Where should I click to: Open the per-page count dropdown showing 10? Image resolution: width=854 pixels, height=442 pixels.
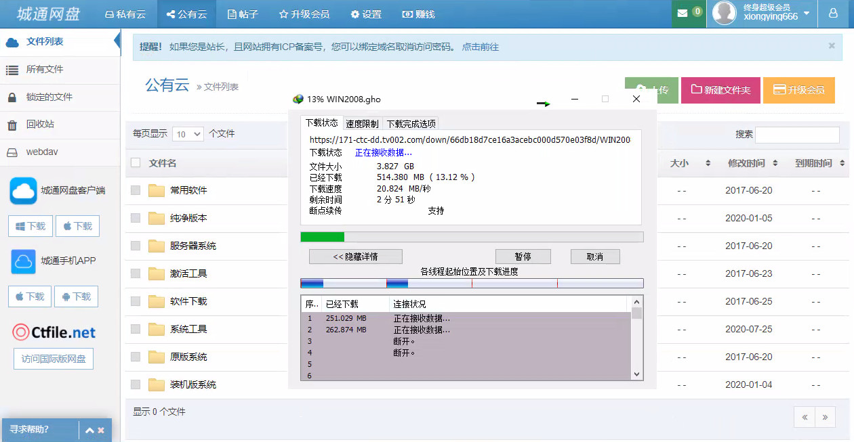tap(188, 134)
